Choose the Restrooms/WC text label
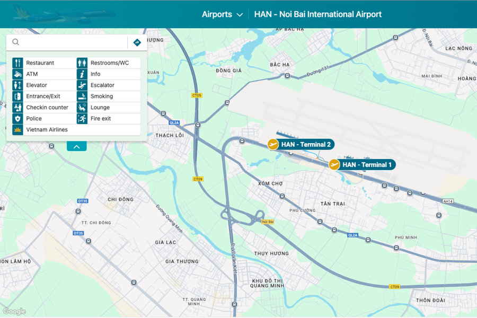The width and height of the screenshot is (477, 318). point(110,63)
